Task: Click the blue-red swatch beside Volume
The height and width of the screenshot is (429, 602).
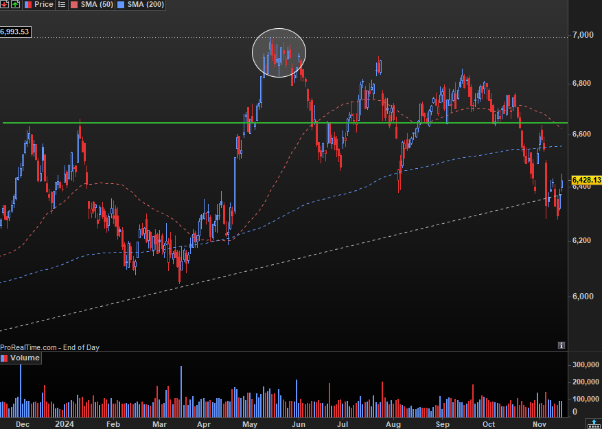Action: [4, 358]
